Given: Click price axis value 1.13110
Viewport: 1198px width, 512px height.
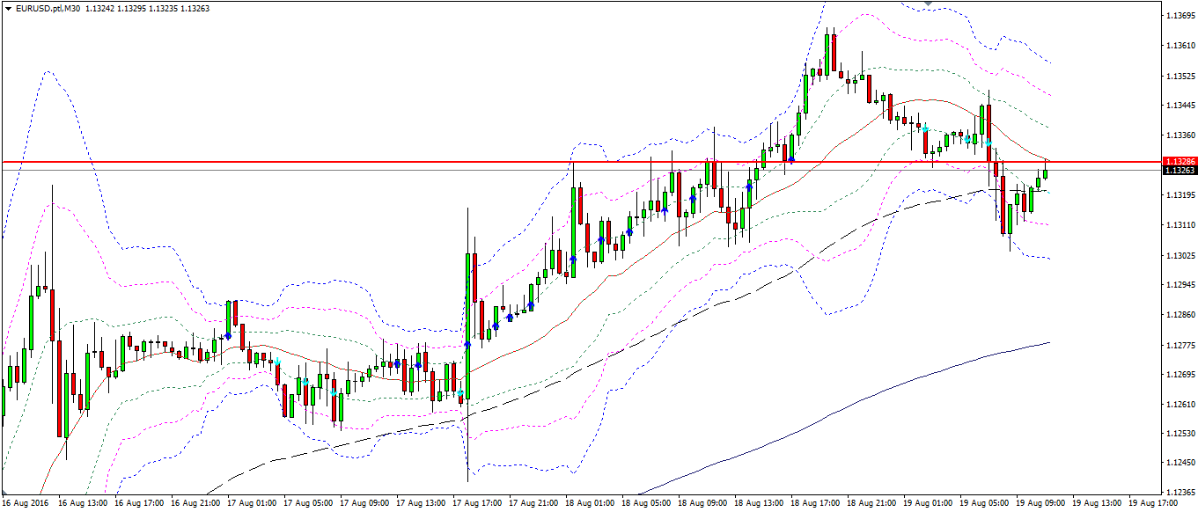Looking at the screenshot, I should (1180, 225).
